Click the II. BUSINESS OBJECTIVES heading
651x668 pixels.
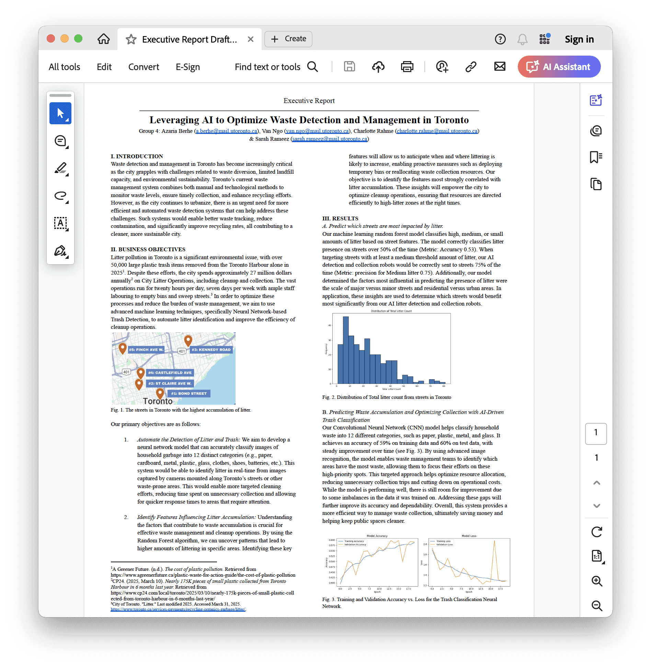pyautogui.click(x=148, y=249)
